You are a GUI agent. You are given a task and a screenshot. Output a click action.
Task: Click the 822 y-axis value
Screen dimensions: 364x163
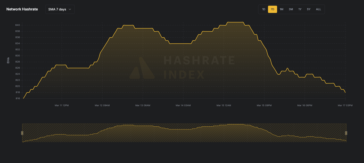click(x=18, y=80)
